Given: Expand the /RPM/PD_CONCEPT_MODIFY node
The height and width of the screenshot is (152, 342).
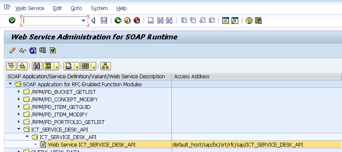Looking at the screenshot, I should (x=19, y=99).
